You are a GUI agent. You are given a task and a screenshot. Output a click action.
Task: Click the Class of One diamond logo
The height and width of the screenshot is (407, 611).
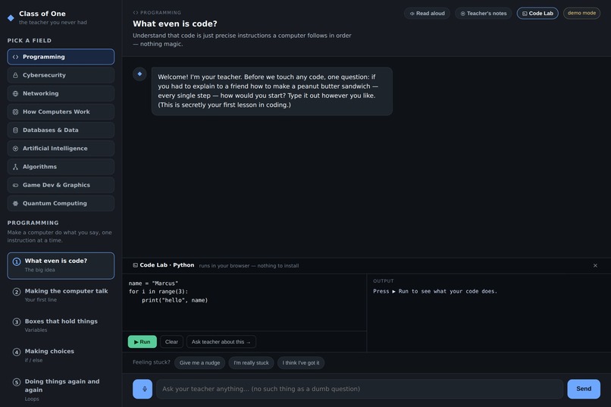tap(11, 18)
